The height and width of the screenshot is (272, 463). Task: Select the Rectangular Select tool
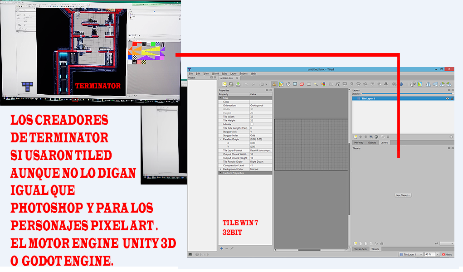(309, 84)
